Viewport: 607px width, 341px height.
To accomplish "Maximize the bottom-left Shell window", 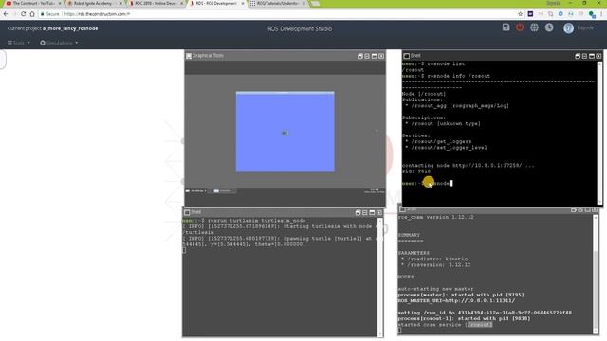I will point(372,212).
